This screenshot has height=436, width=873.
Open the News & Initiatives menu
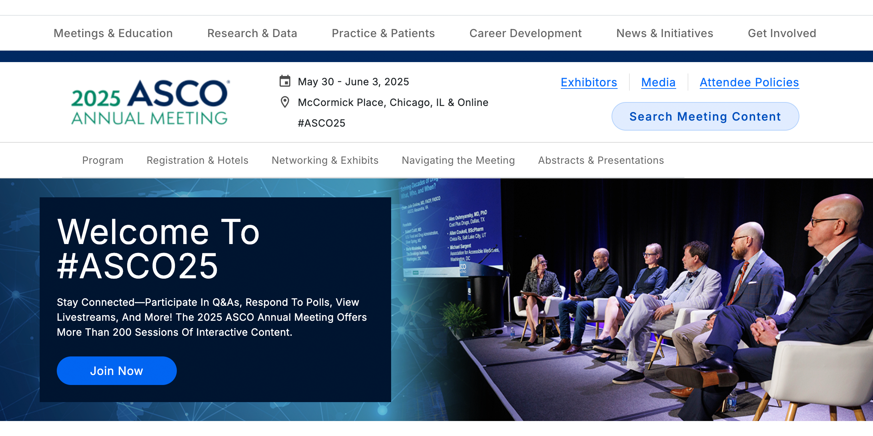(665, 33)
